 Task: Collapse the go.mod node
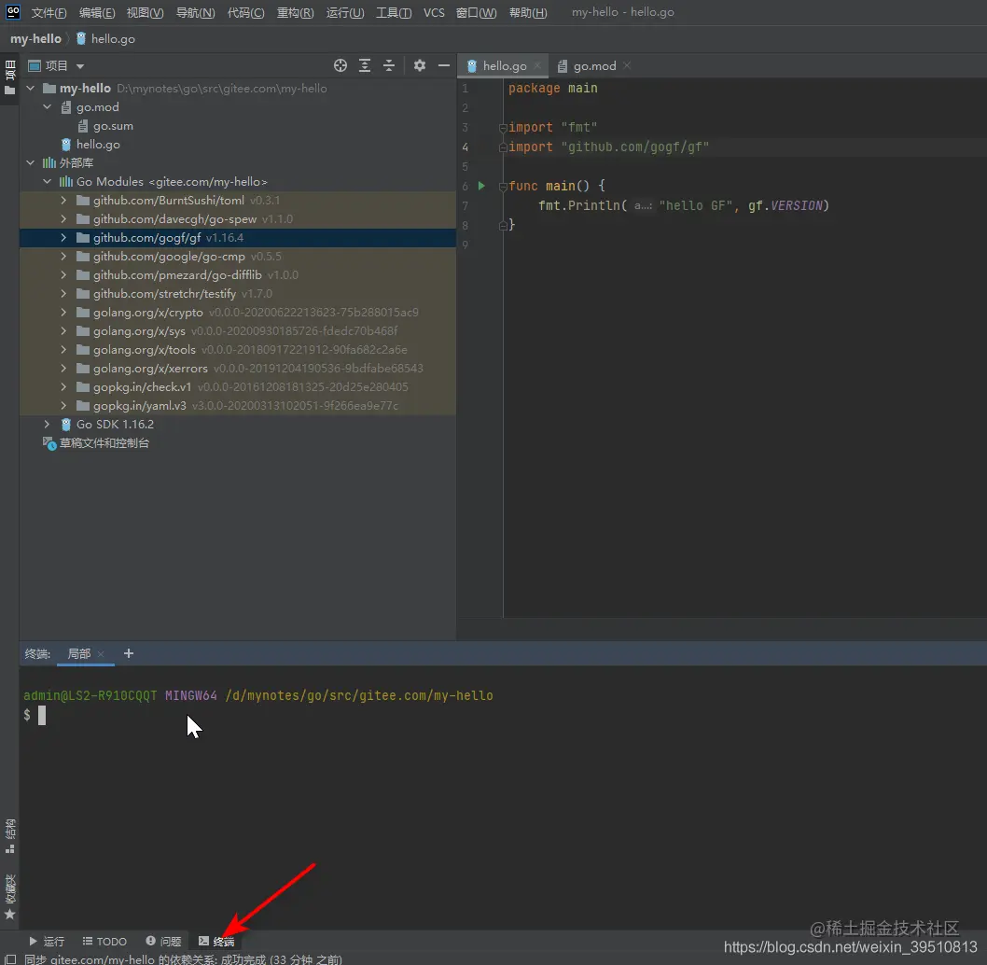coord(48,107)
